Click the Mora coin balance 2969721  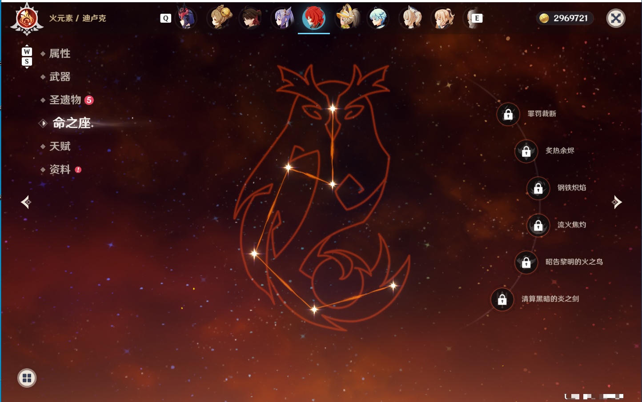pyautogui.click(x=565, y=18)
